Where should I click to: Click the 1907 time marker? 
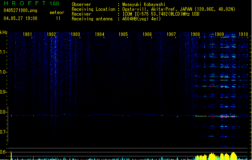(x=171, y=34)
